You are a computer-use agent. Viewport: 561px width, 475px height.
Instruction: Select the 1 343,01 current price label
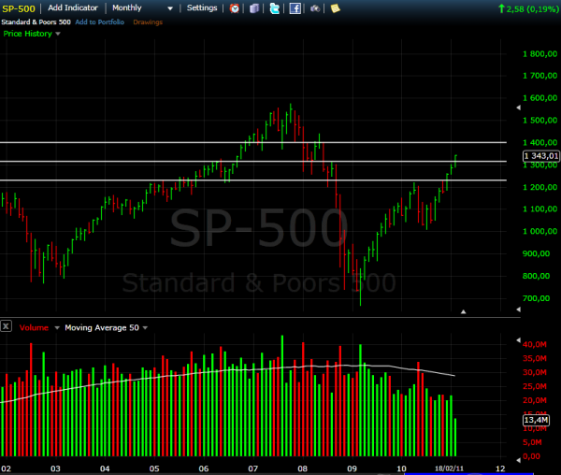point(541,156)
